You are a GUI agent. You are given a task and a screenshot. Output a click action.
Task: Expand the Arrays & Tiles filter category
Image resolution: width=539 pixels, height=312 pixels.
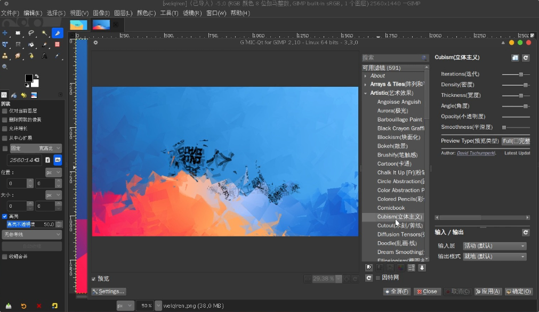tap(365, 84)
